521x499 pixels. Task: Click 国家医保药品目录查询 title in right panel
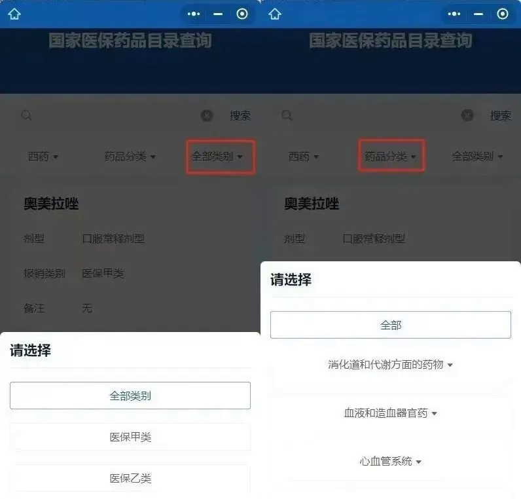click(x=391, y=41)
